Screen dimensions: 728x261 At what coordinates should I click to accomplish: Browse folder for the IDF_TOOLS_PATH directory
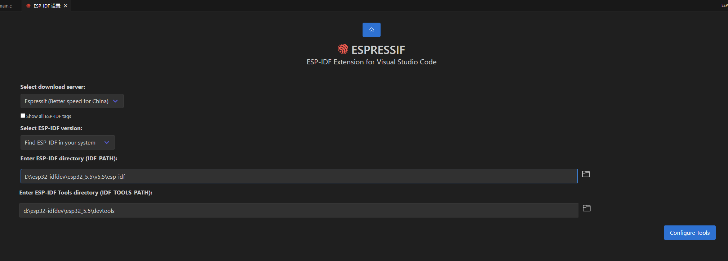pos(586,209)
